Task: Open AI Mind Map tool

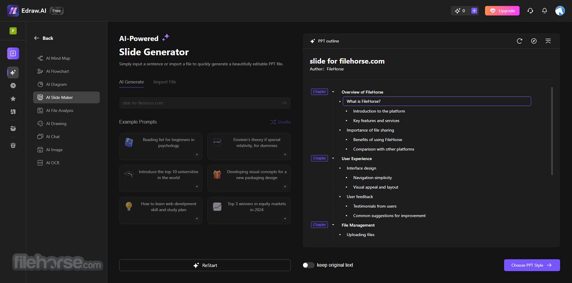Action: pos(66,58)
